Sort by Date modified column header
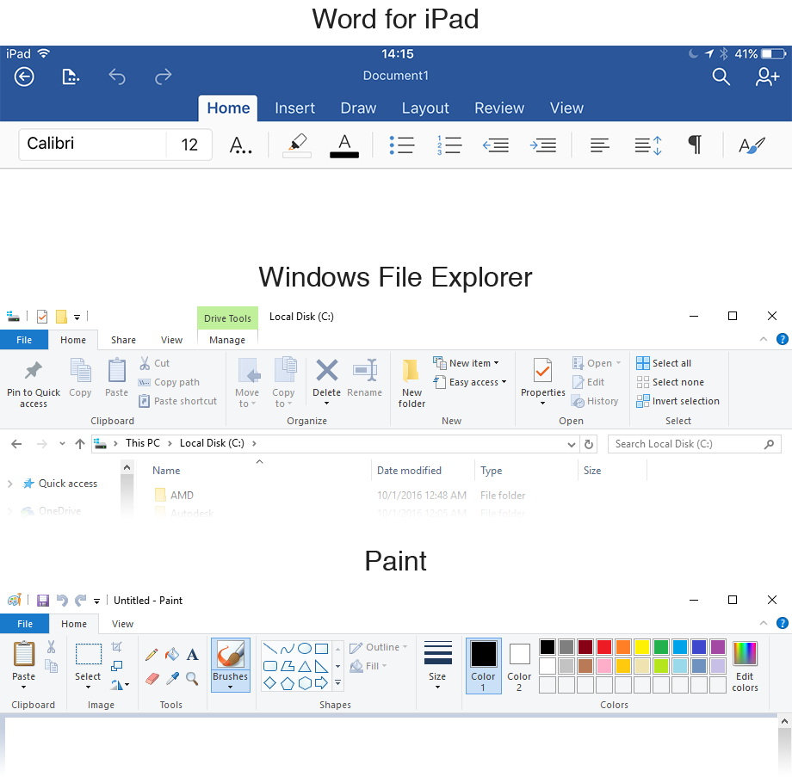This screenshot has height=777, width=792. pyautogui.click(x=409, y=471)
